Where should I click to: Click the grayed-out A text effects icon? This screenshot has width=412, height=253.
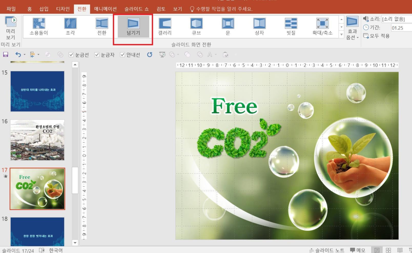coord(210,54)
